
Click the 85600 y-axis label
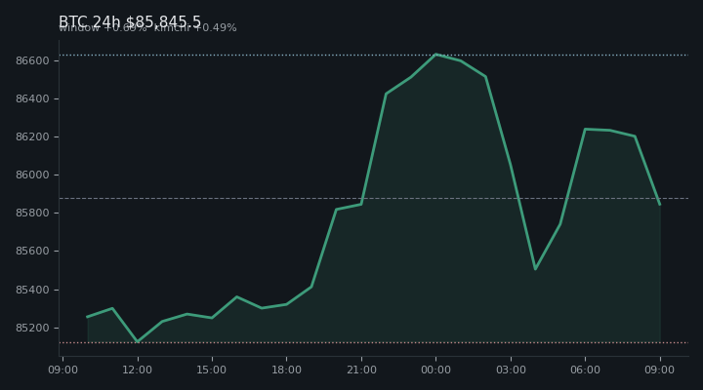coord(32,252)
